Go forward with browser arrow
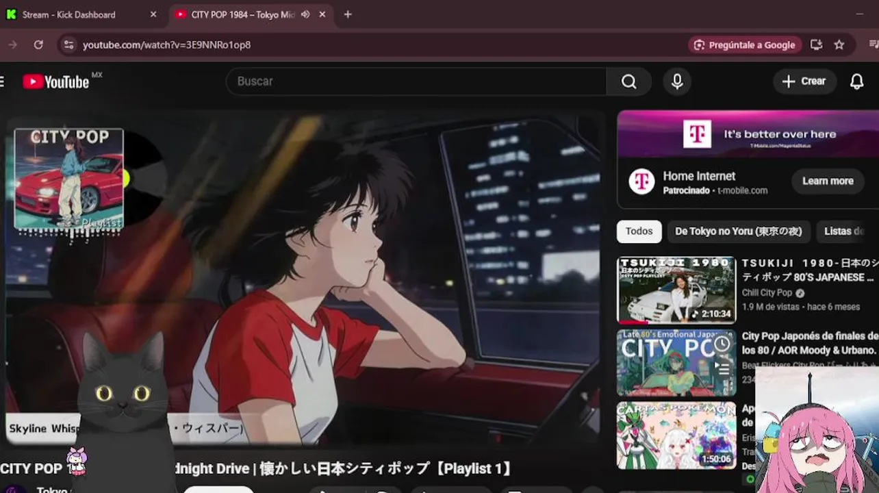 [x=12, y=45]
